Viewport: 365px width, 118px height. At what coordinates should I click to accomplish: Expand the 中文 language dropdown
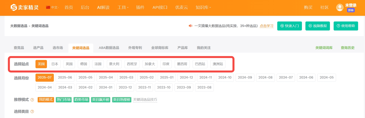52,8
